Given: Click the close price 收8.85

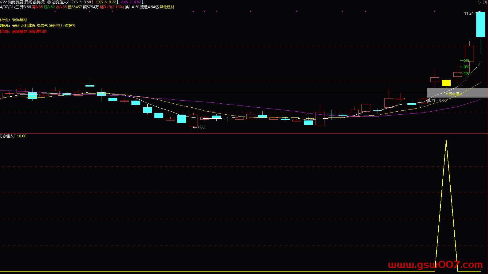Looking at the screenshot, I should 61,7.
